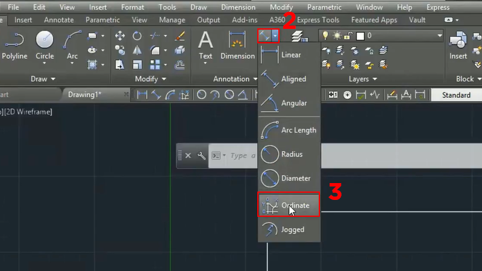482x271 pixels.
Task: Open the Dimension menu in menu bar
Action: coord(238,7)
